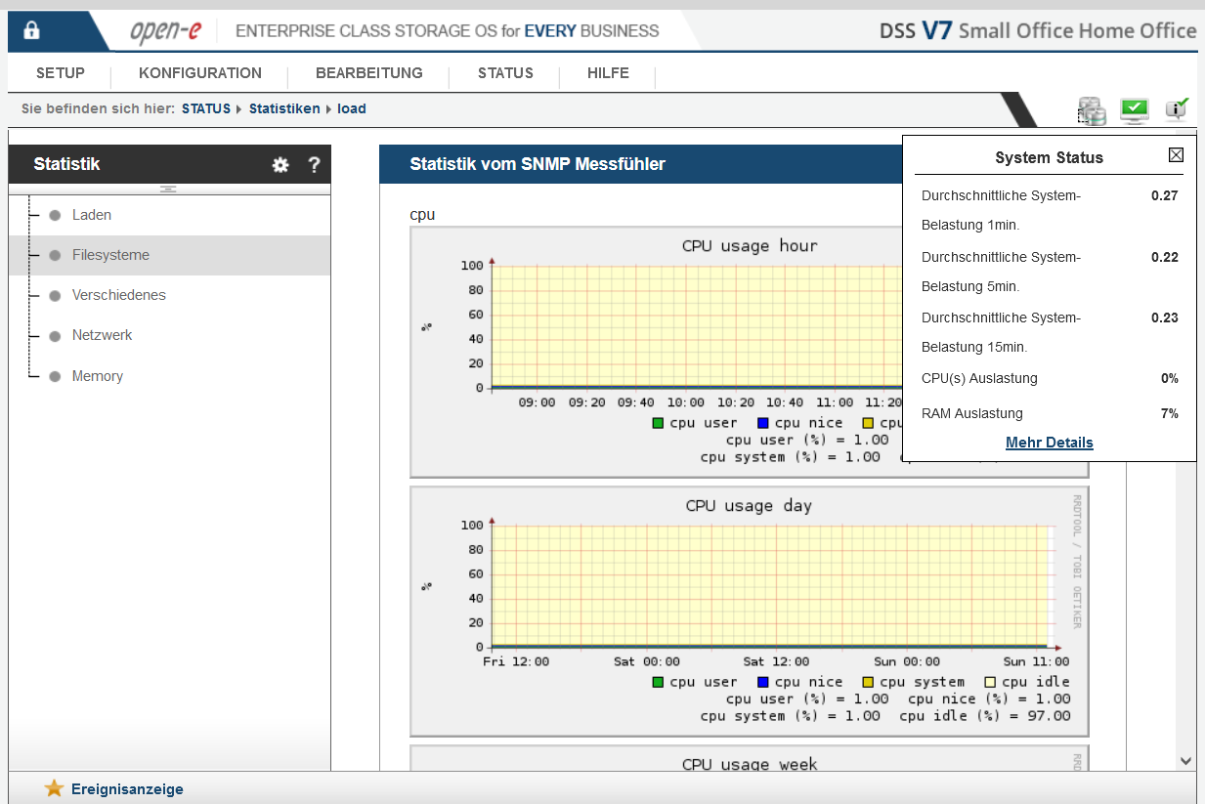The image size is (1205, 804).
Task: Open the STATUS menu
Action: coord(505,73)
